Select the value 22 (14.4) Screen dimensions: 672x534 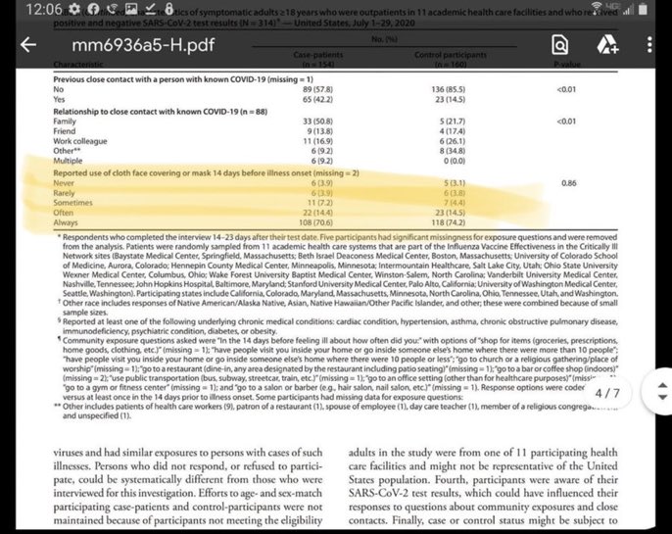317,213
